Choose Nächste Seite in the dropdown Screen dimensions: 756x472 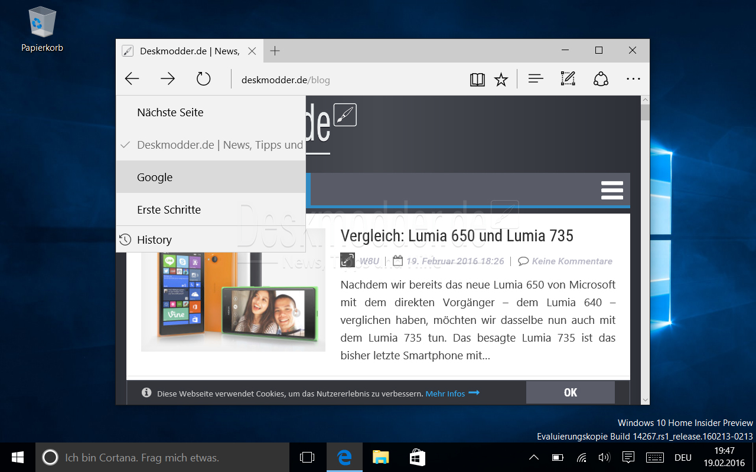pos(170,112)
